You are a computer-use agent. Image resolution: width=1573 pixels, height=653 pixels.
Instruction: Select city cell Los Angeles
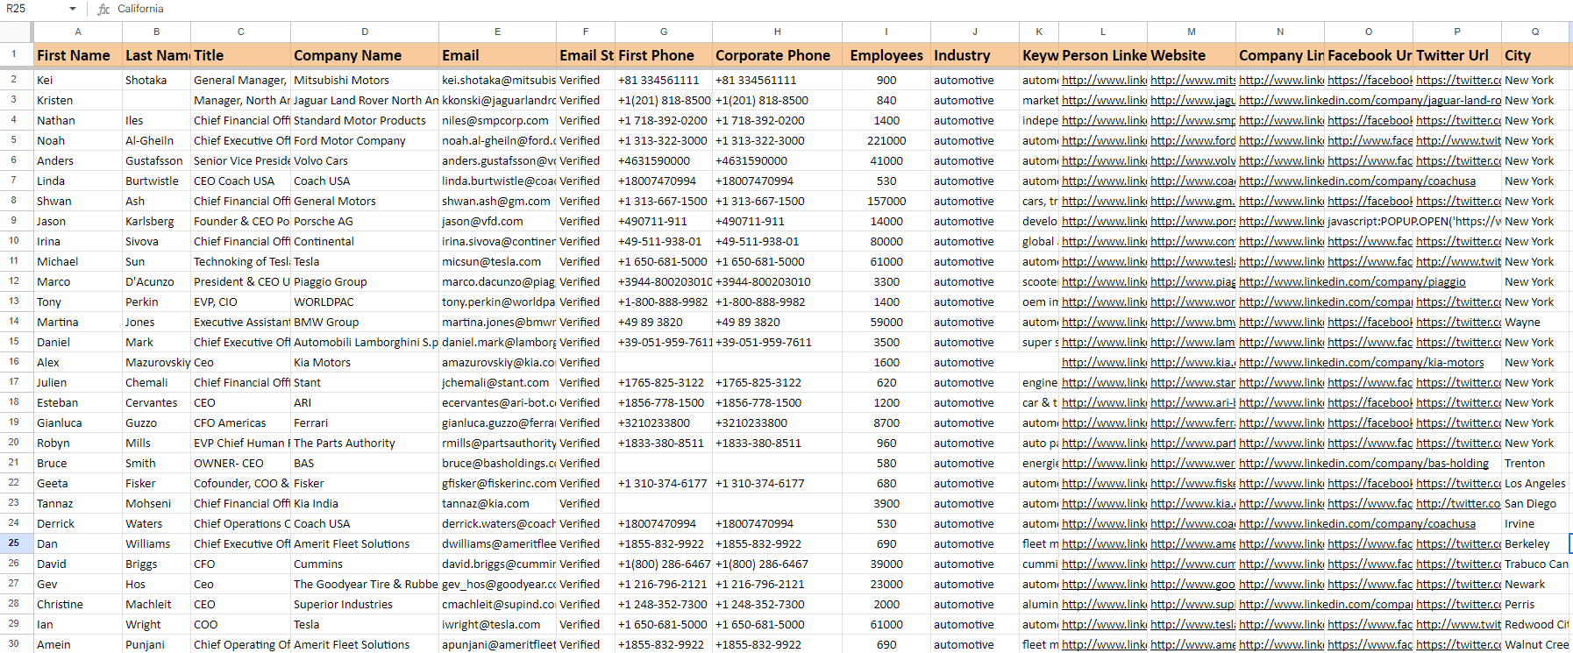tap(1535, 483)
